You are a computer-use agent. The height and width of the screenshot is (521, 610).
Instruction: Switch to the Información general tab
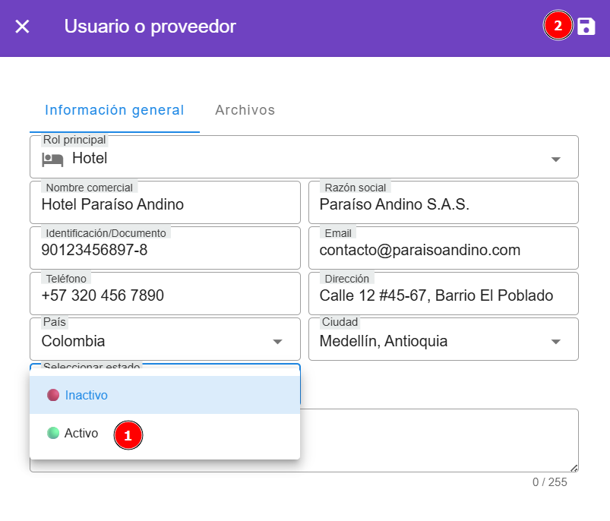[114, 110]
